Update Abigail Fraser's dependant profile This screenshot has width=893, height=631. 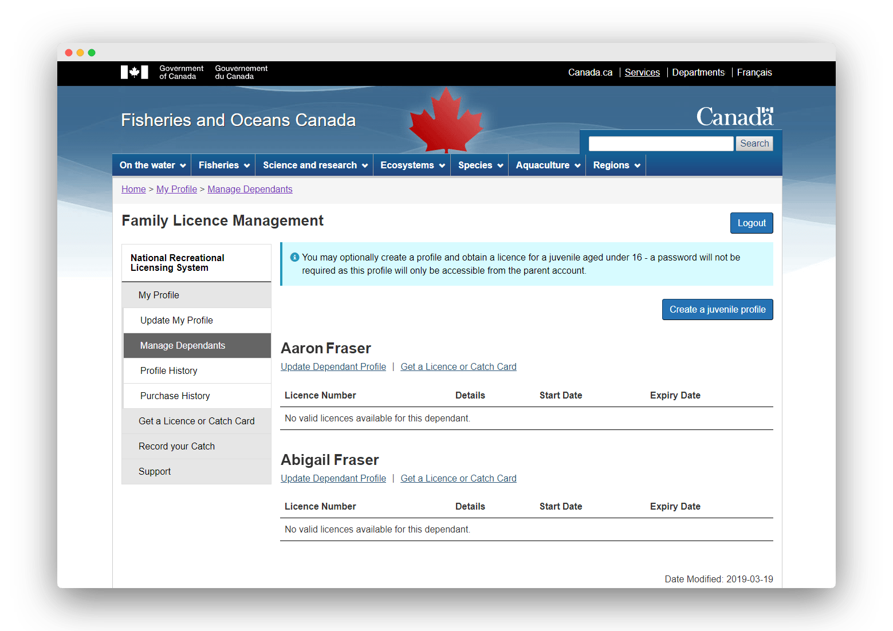(333, 478)
